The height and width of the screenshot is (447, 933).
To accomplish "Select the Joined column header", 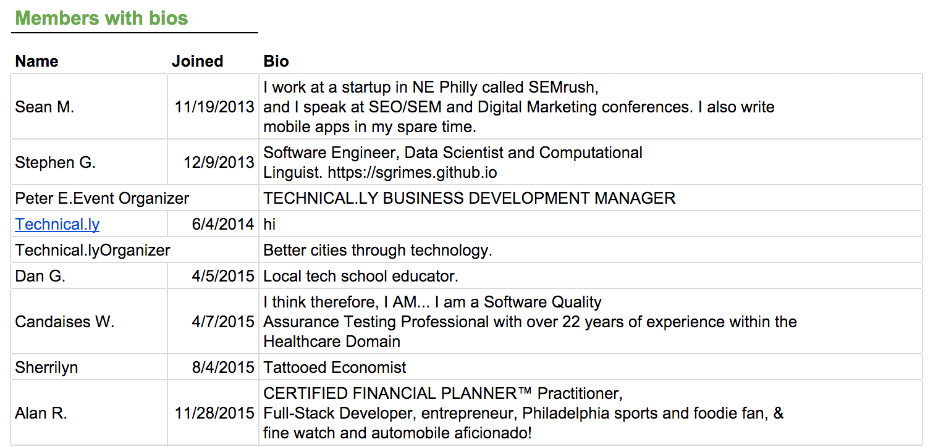I will point(198,61).
